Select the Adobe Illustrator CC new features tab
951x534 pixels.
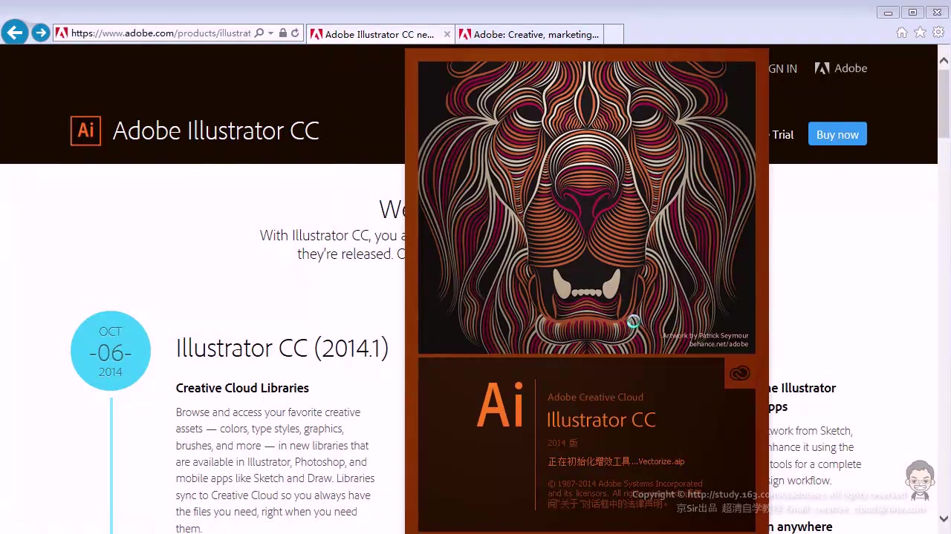[380, 34]
